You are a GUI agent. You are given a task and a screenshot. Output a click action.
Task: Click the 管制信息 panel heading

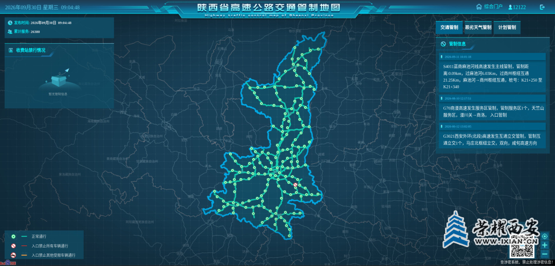click(x=457, y=44)
